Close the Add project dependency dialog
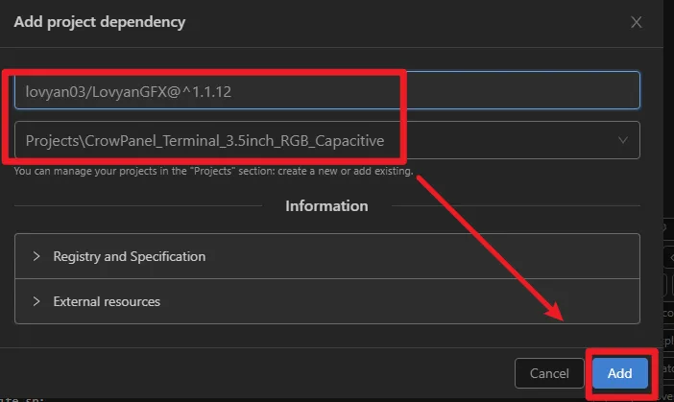 coord(636,22)
